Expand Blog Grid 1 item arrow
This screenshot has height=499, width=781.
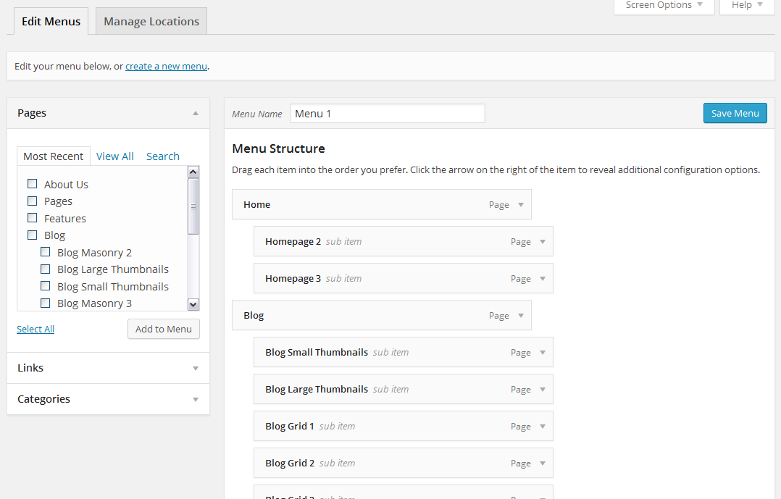pos(542,427)
